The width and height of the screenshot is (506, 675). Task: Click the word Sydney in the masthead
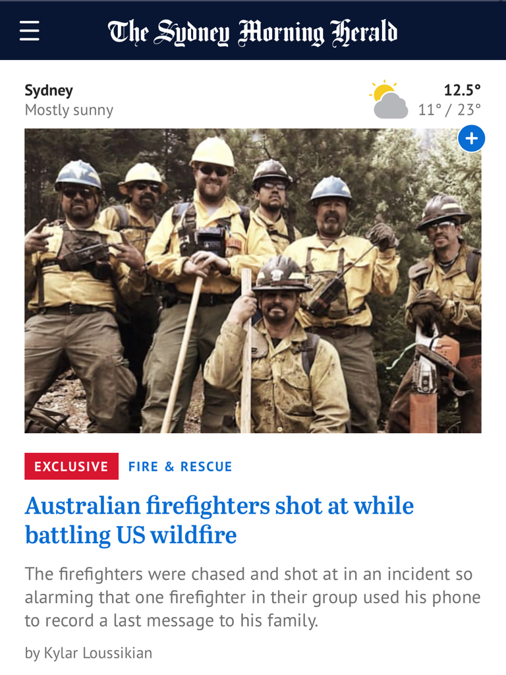192,33
